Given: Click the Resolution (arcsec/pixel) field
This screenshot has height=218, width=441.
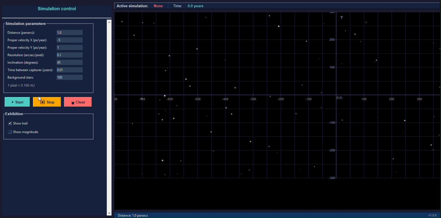Looking at the screenshot, I should 69,55.
